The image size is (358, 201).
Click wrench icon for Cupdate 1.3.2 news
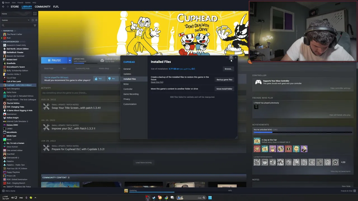tap(46, 148)
